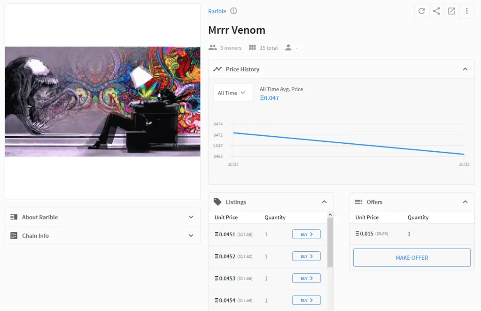Click the Offers list icon
The width and height of the screenshot is (481, 311).
(x=358, y=202)
